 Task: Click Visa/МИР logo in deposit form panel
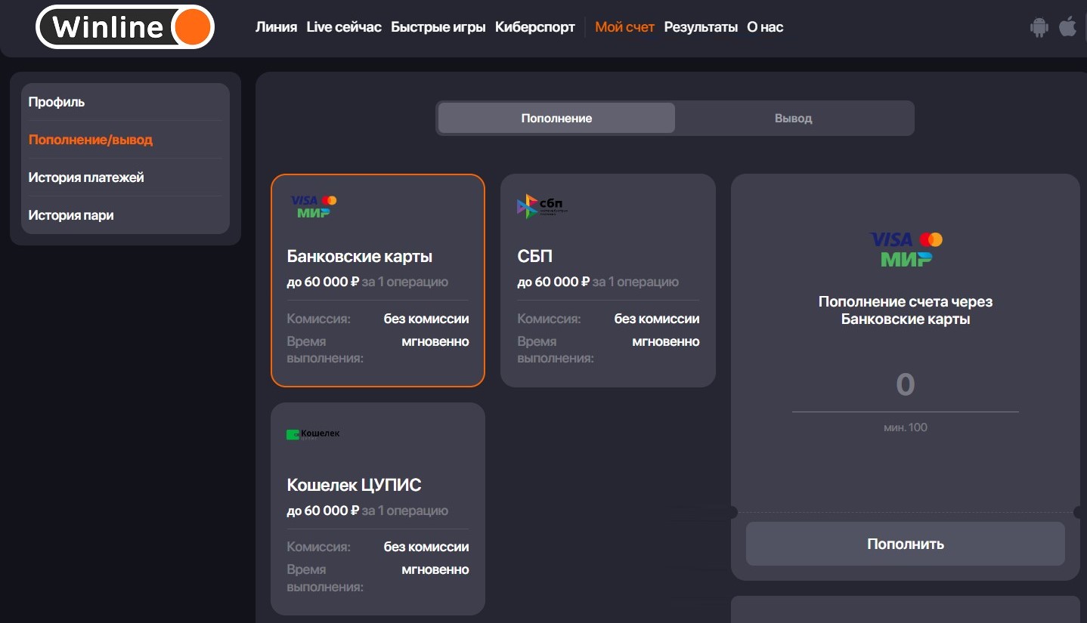point(906,249)
